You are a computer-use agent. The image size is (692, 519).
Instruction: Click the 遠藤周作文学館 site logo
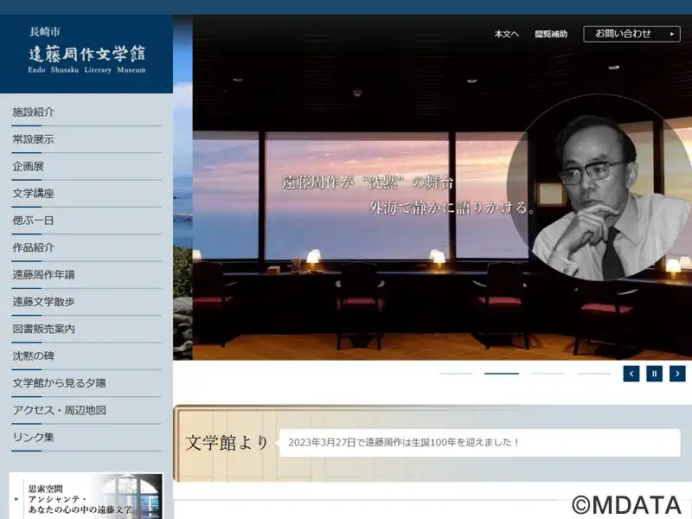(x=86, y=50)
